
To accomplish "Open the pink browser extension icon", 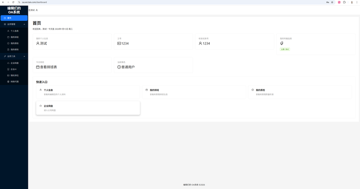I will 339,2.
